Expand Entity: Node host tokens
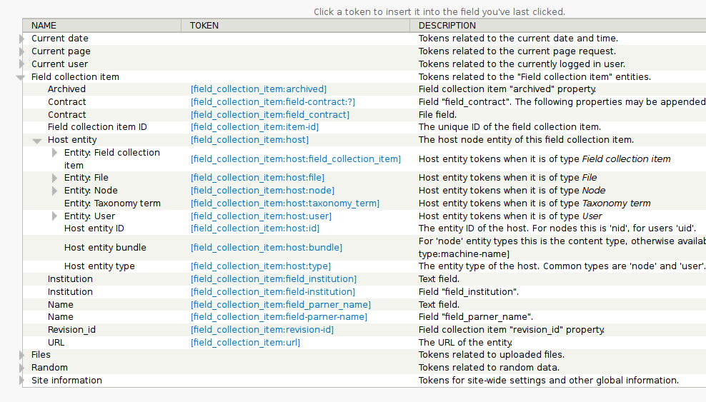Screen dimensions: 706x402 [x=54, y=191]
